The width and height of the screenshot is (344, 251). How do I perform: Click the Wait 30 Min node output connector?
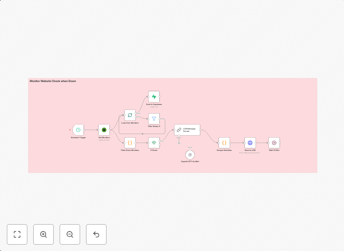click(x=281, y=143)
